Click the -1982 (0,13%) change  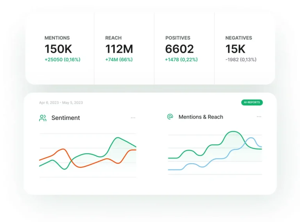[x=241, y=60]
